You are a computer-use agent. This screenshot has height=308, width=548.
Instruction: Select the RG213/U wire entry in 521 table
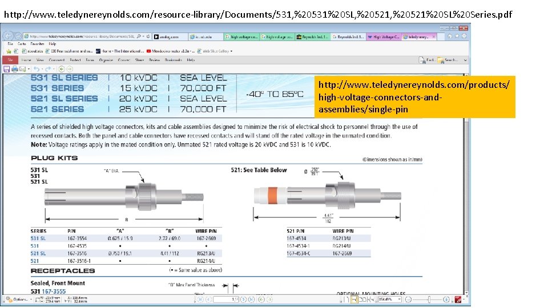pyautogui.click(x=341, y=238)
